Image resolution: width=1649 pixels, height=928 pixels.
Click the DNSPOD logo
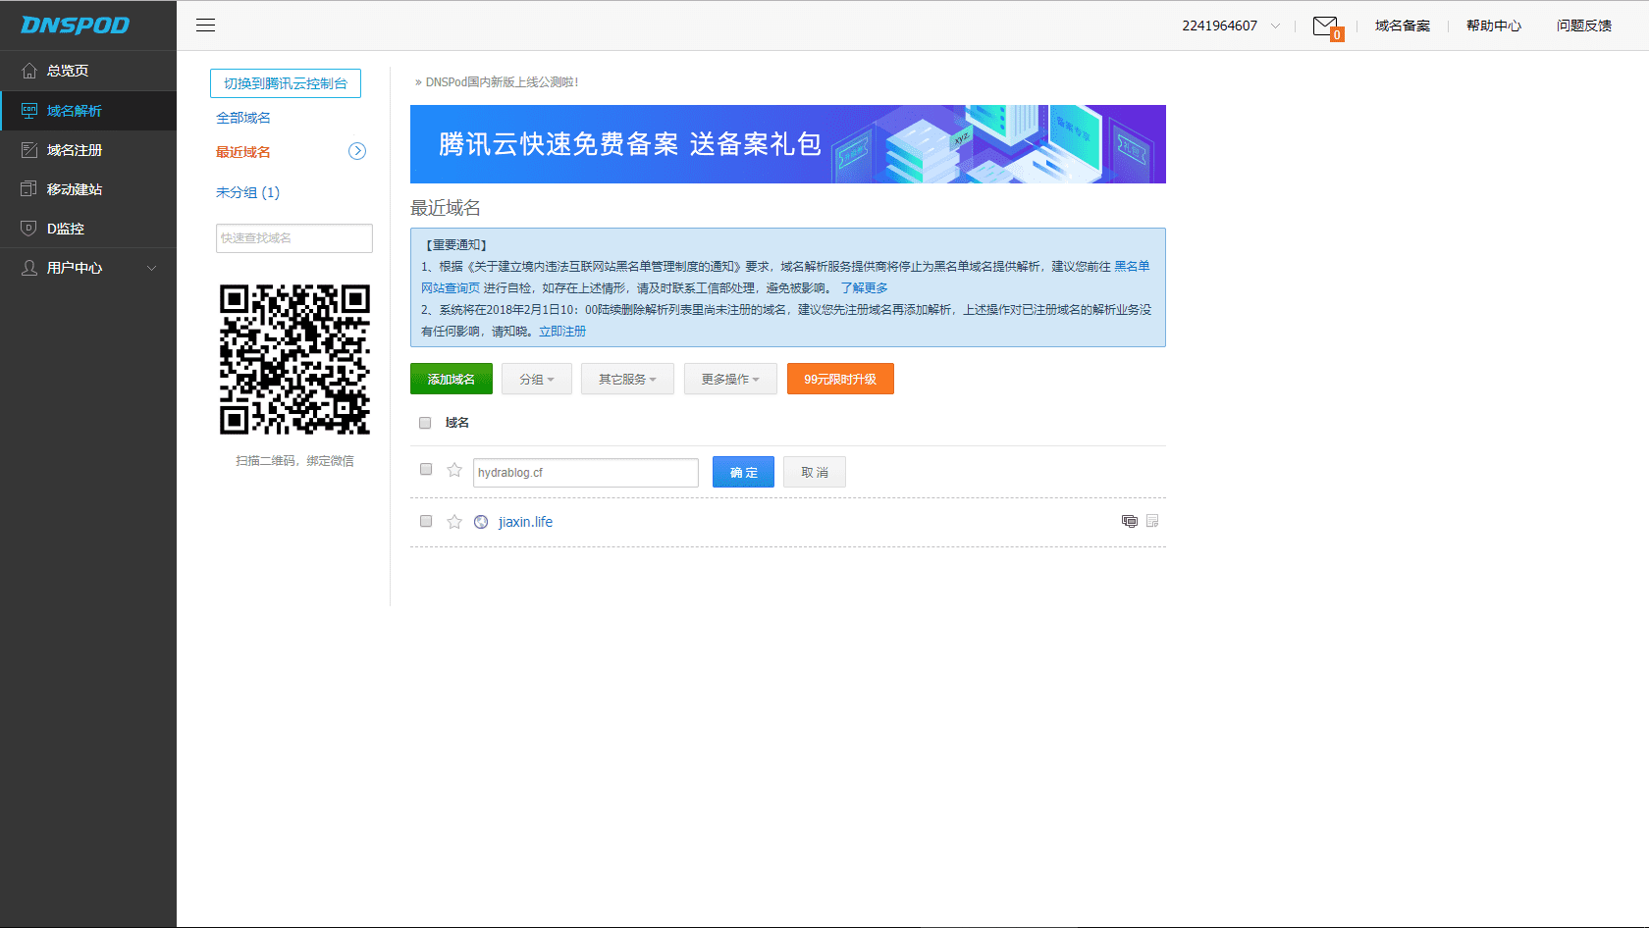pos(77,25)
